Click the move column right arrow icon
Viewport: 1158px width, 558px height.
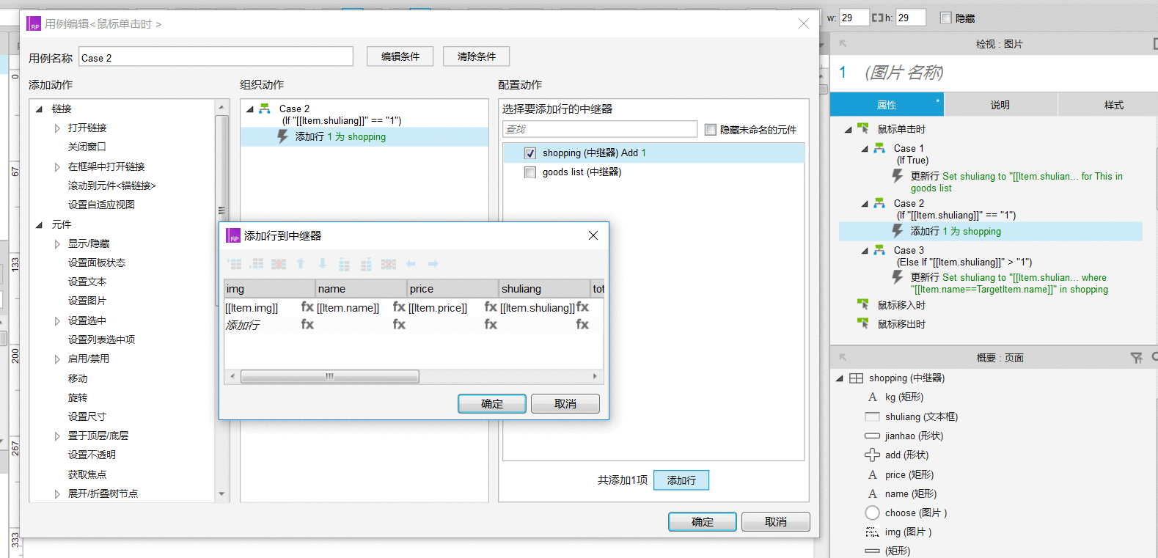433,264
